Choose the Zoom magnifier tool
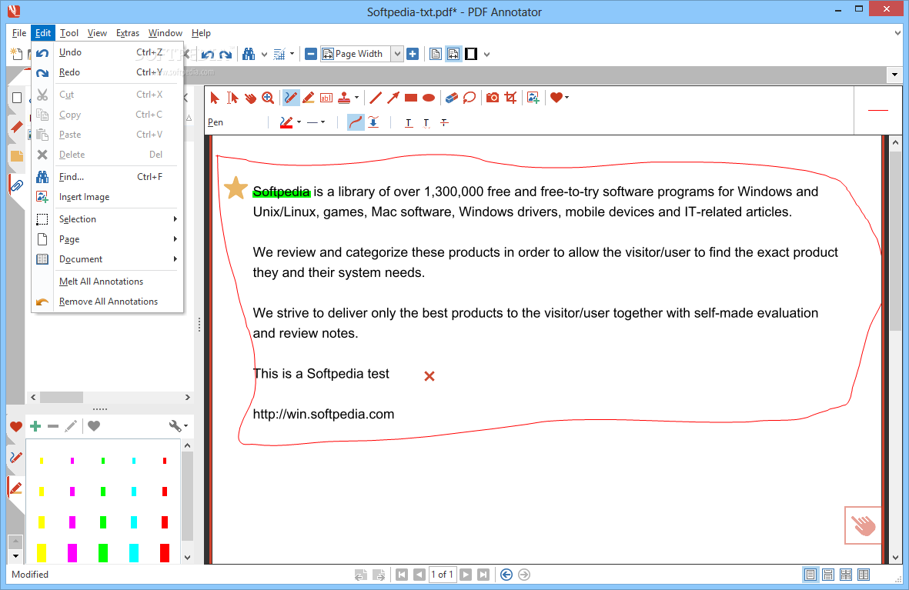The image size is (909, 590). coord(268,98)
